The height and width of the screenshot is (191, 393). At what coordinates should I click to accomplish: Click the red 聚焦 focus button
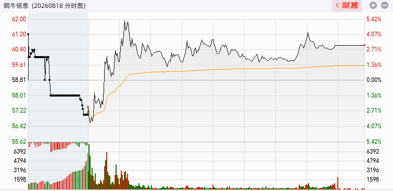[347, 5]
